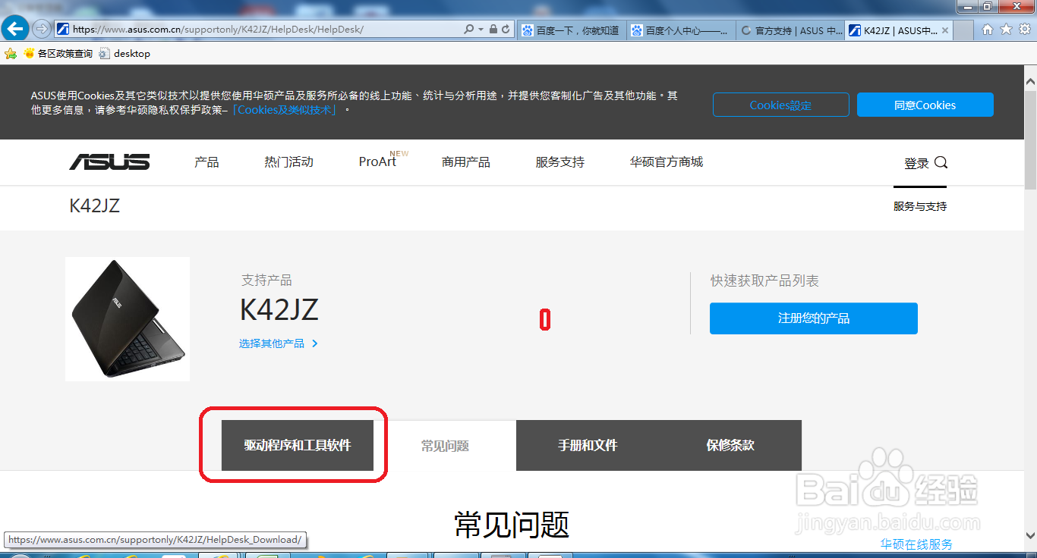This screenshot has height=558, width=1037.
Task: Close the K42JZ | ASUS browser tab
Action: click(944, 31)
